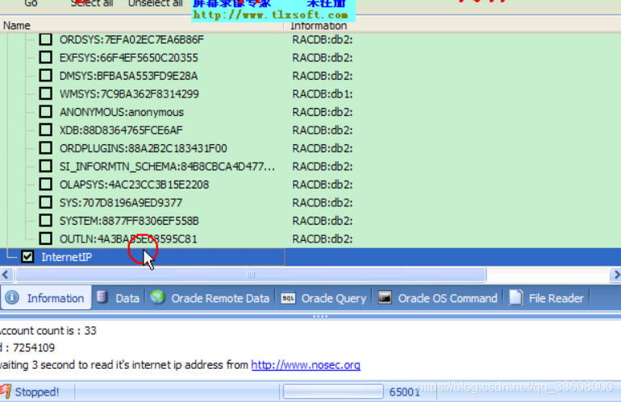Check the OLAPSYS account checkbox
The height and width of the screenshot is (402, 621).
point(45,184)
